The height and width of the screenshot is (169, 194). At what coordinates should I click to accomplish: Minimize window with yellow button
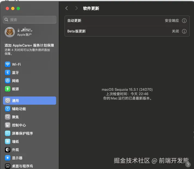pos(13,8)
